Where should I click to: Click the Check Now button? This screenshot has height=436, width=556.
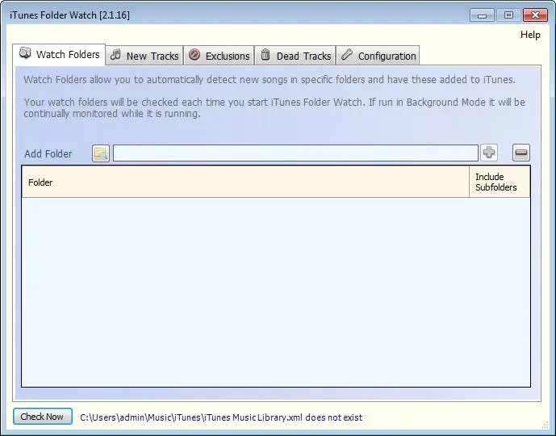point(43,416)
